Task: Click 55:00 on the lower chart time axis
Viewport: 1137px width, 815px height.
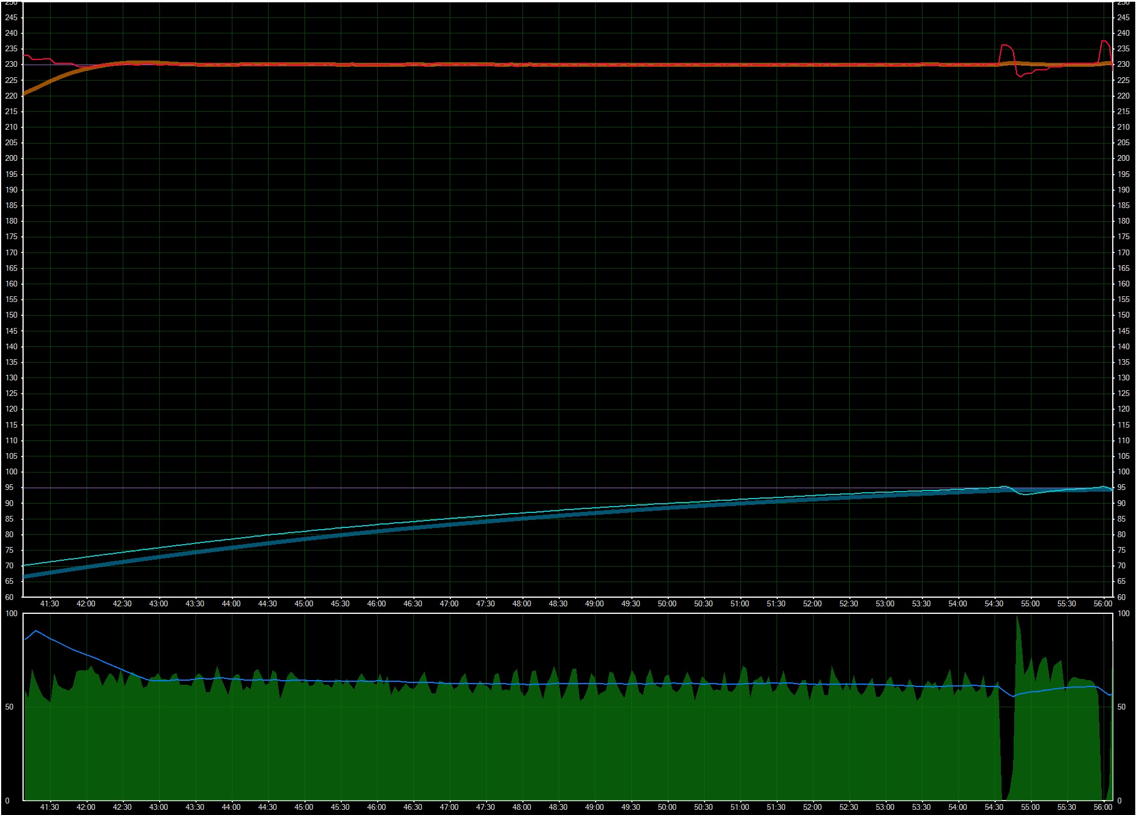Action: point(1030,808)
